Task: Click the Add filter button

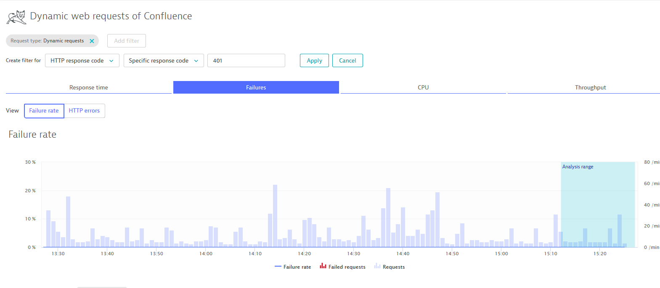Action: [x=126, y=41]
